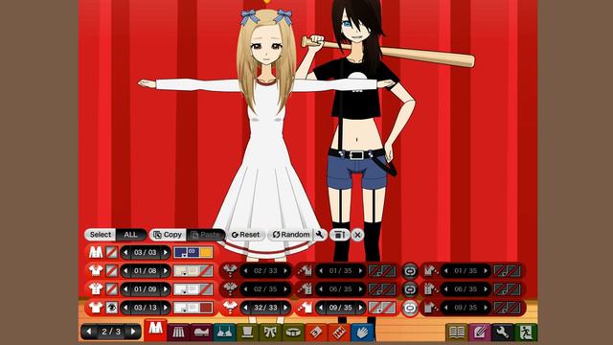This screenshot has width=613, height=345.
Task: Click left sleeve icon beside 09/35
Action: tap(306, 308)
